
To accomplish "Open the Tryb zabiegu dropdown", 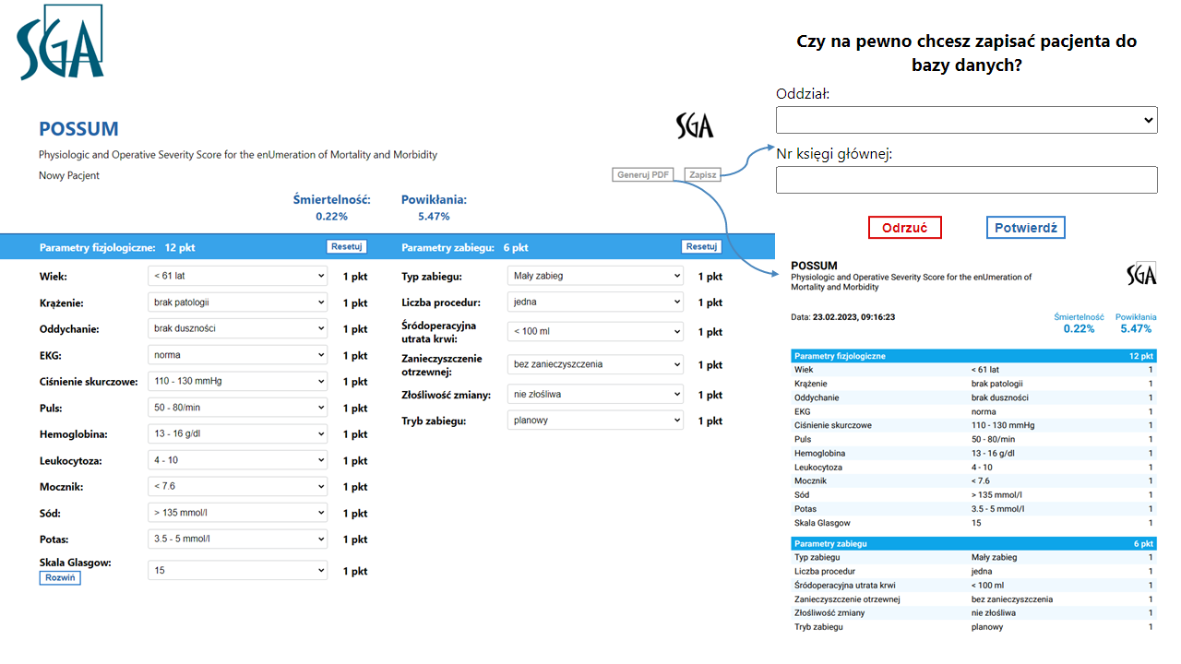I will coord(596,421).
